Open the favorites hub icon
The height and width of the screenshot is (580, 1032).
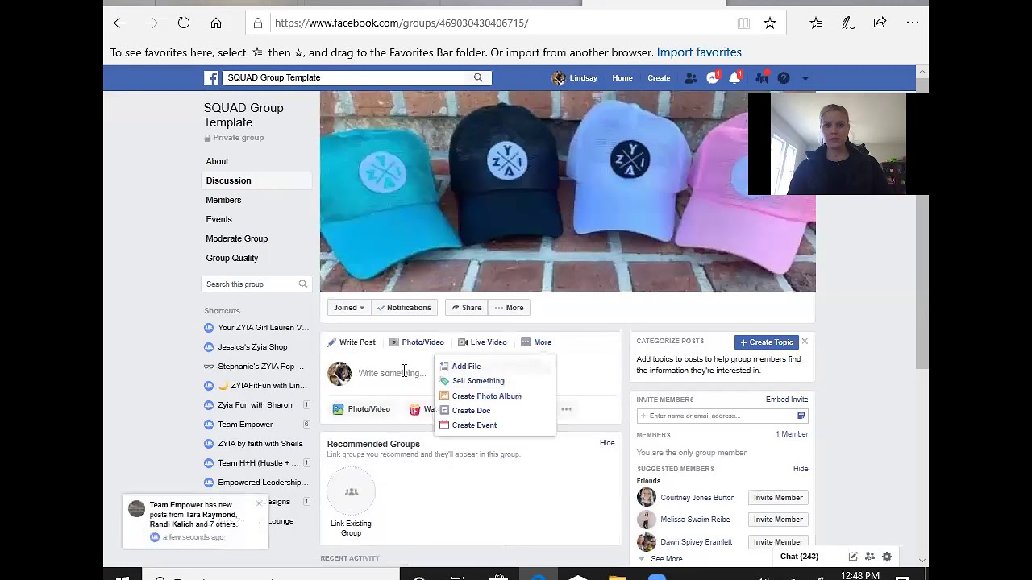coord(816,23)
